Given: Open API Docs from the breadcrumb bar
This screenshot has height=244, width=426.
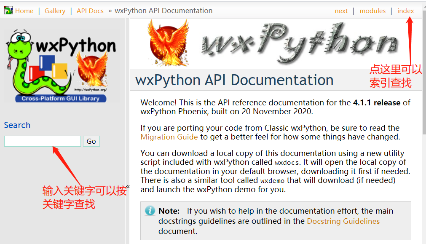Looking at the screenshot, I should (90, 11).
